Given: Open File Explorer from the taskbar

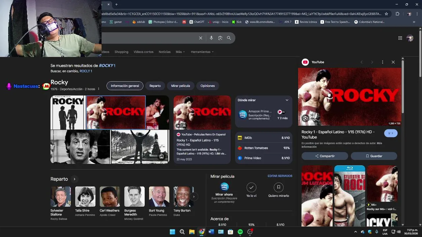Looking at the screenshot, I should [192, 232].
